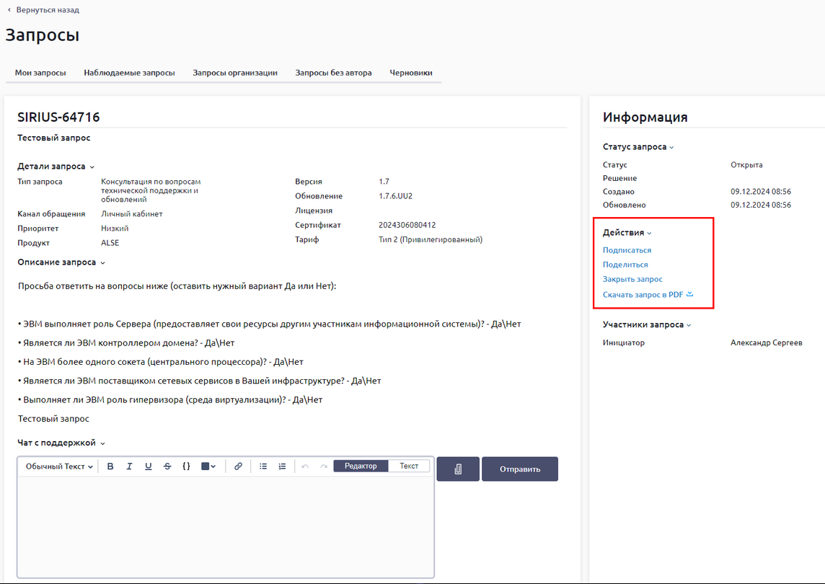Open the Обычный Текст style dropdown
This screenshot has height=584, width=825.
pos(59,466)
